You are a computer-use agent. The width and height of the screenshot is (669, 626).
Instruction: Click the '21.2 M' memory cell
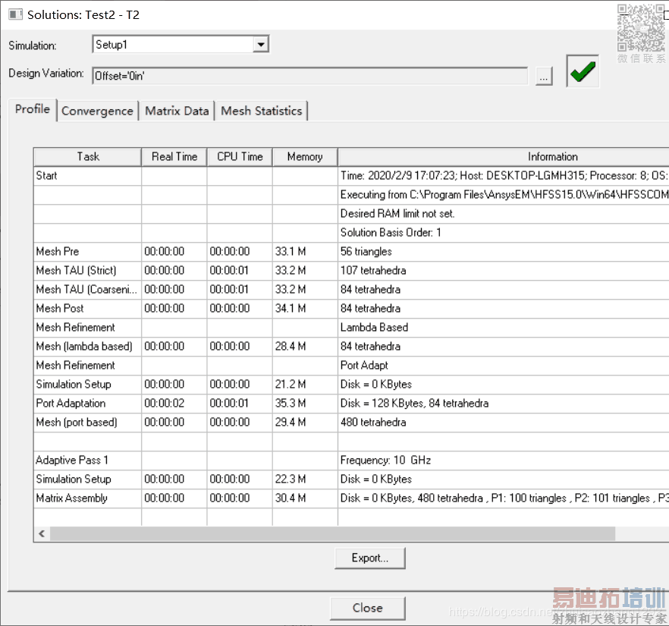(305, 384)
